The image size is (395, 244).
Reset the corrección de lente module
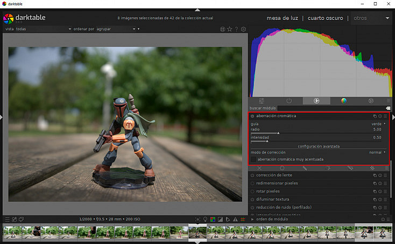(380, 175)
